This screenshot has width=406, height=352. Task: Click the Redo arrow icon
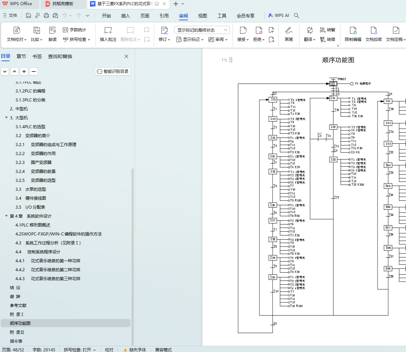tap(79, 15)
